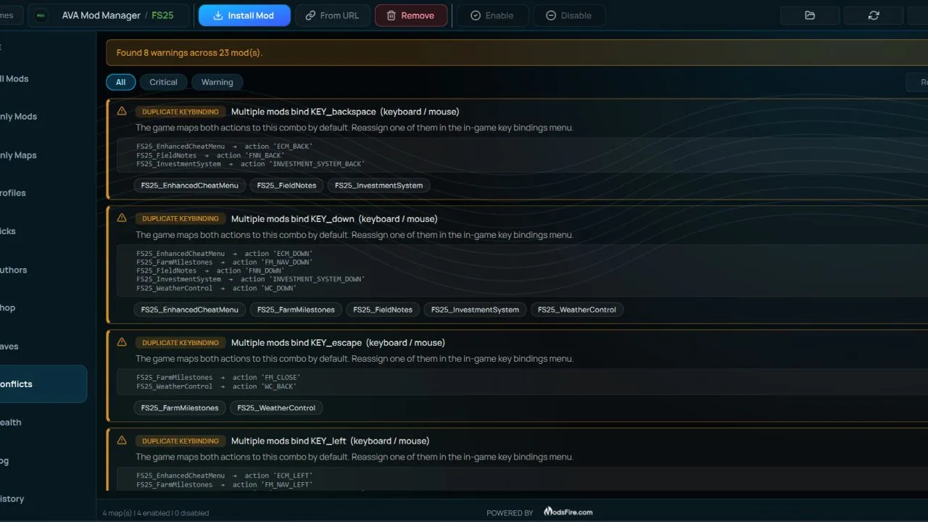Open the From URL install option
This screenshot has height=522, width=928.
pos(333,15)
